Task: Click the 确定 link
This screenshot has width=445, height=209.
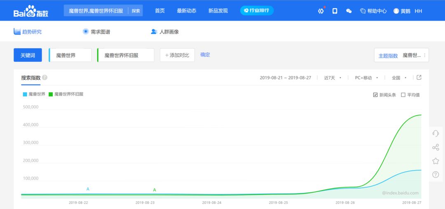Action: [x=205, y=55]
